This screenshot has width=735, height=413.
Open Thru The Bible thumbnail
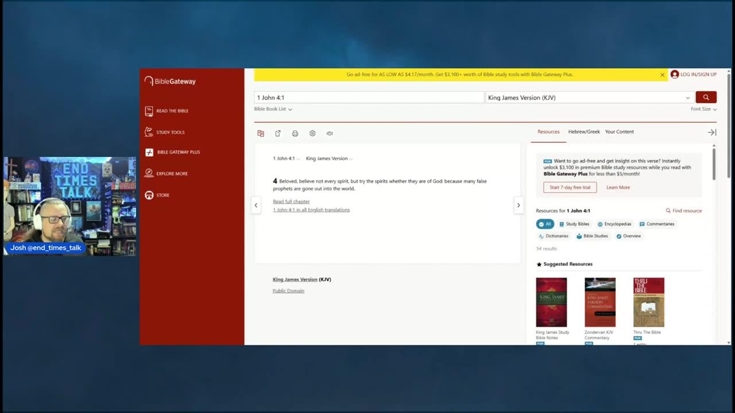pyautogui.click(x=649, y=302)
